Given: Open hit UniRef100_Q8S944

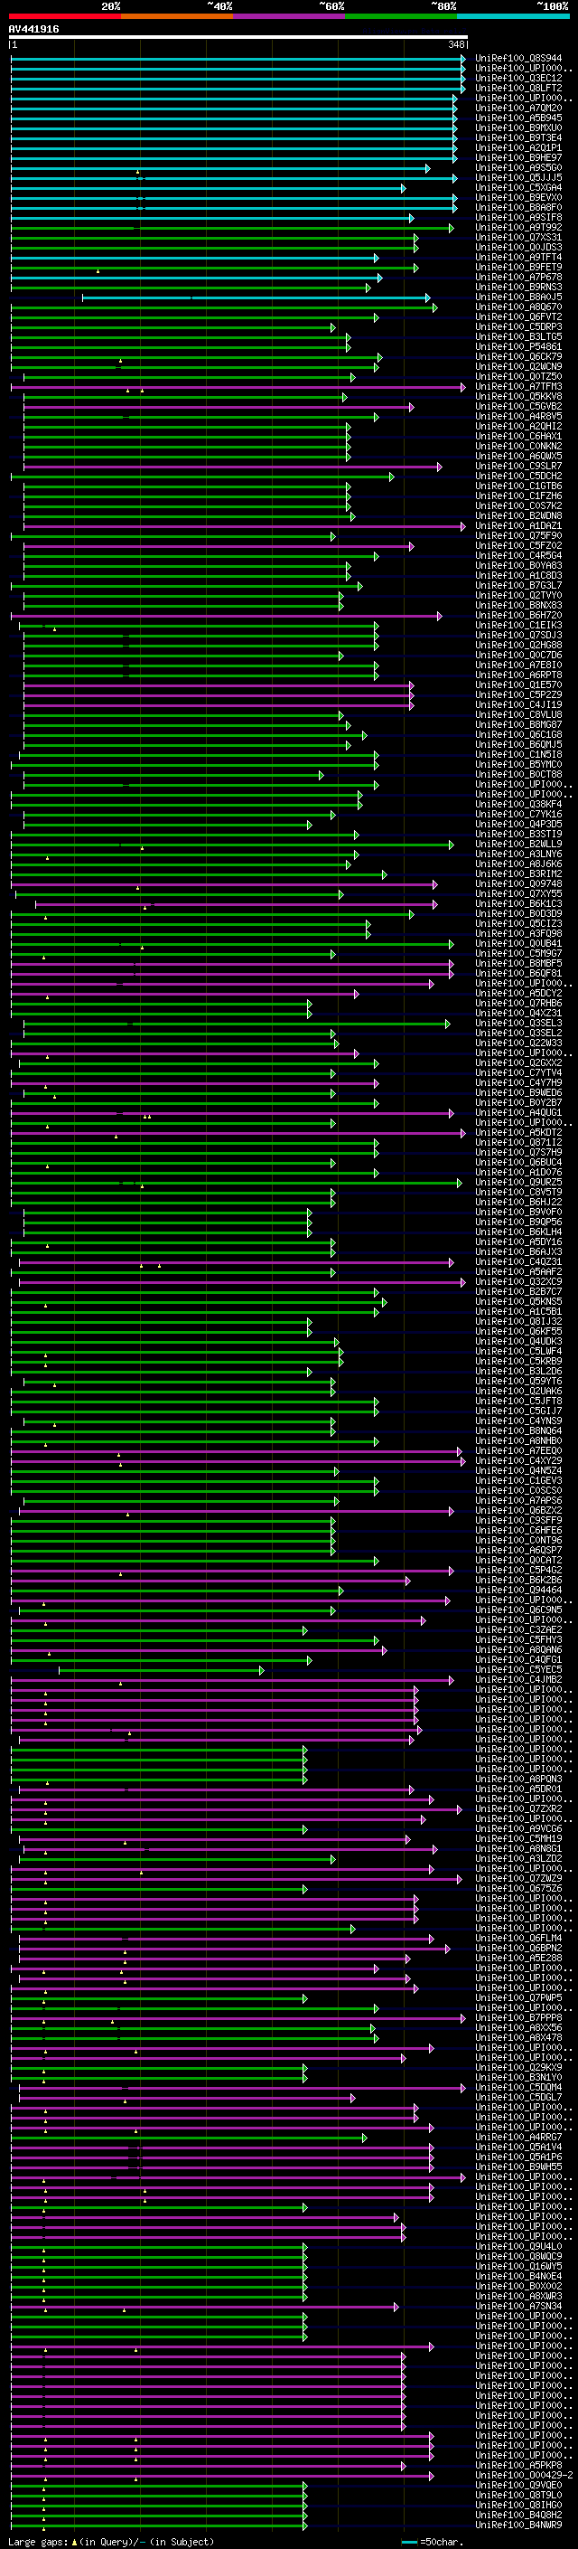Looking at the screenshot, I should coord(518,59).
